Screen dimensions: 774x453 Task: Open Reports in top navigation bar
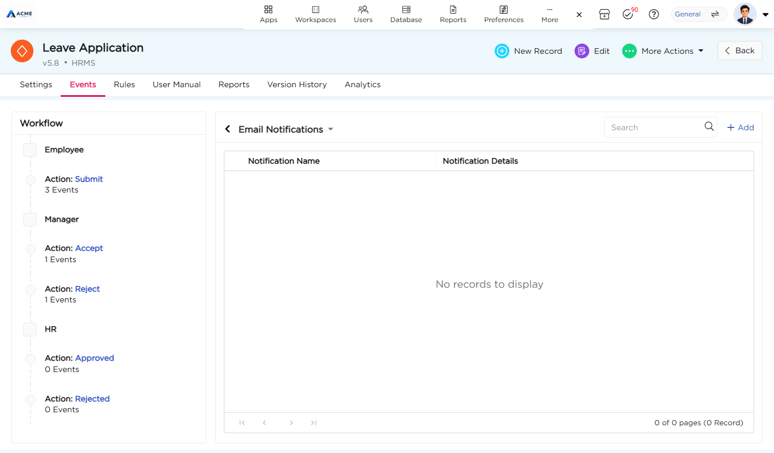click(x=453, y=14)
